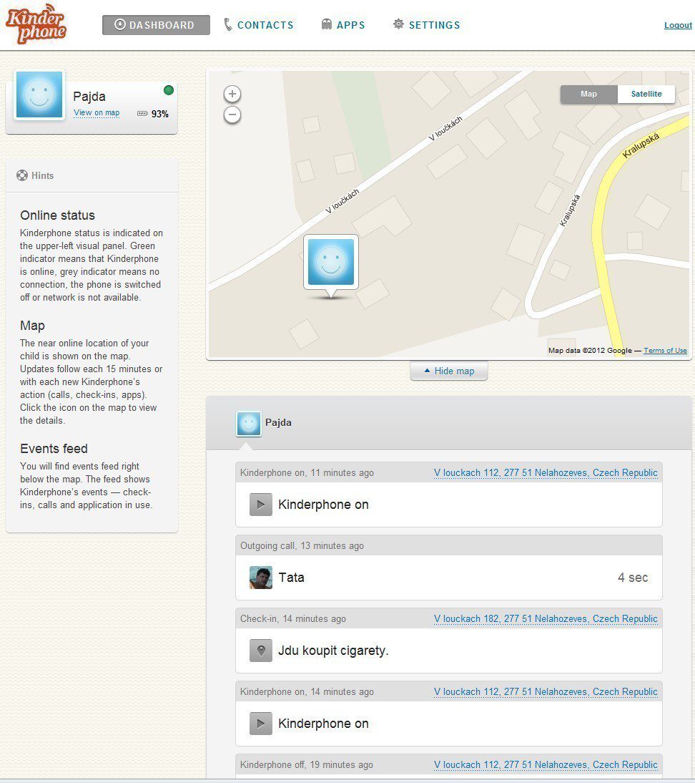Click the View on map link
Screen dimensions: 695x783
pos(97,113)
